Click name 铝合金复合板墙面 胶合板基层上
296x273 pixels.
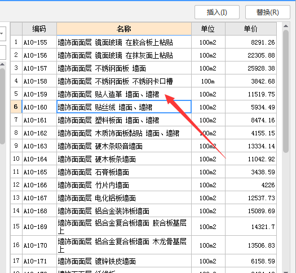(124, 227)
